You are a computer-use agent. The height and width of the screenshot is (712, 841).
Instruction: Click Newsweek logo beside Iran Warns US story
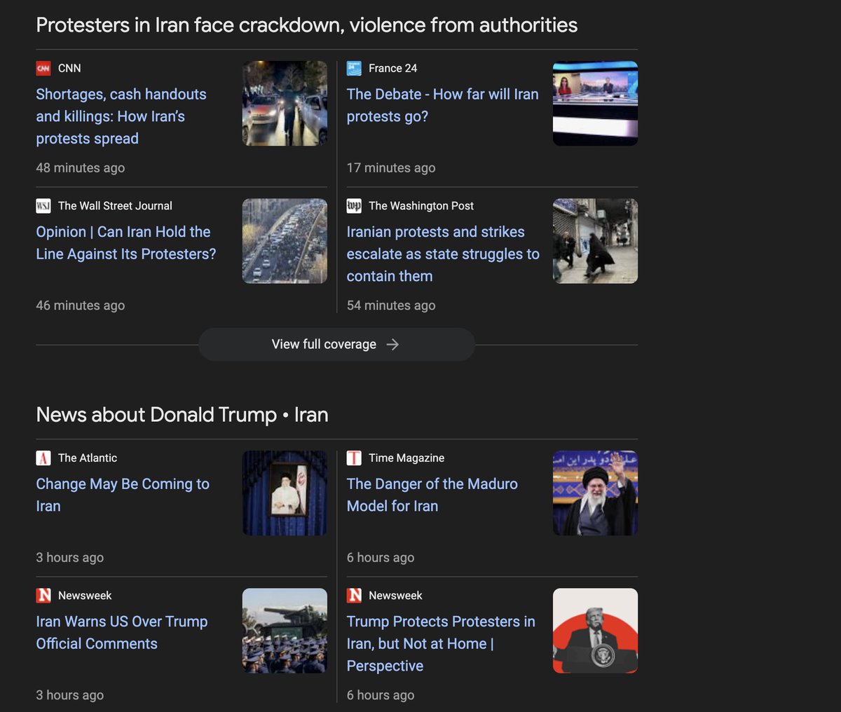43,595
